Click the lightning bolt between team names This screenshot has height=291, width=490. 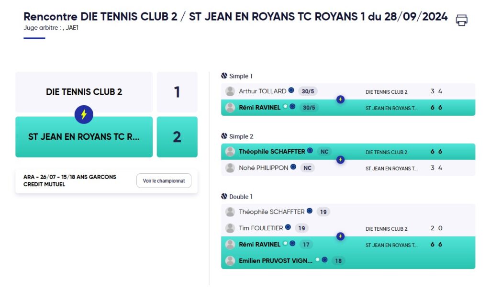click(x=84, y=114)
